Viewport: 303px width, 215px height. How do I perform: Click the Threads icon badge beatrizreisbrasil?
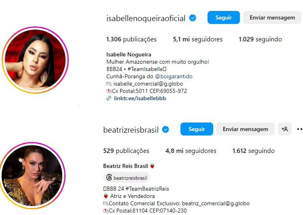(126, 178)
